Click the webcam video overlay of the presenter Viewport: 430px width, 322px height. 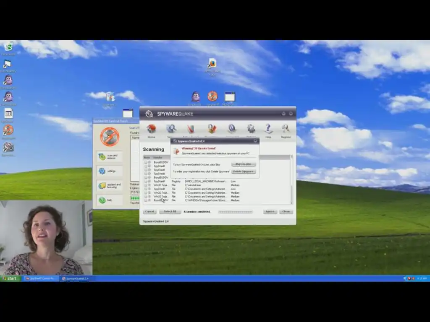46,238
